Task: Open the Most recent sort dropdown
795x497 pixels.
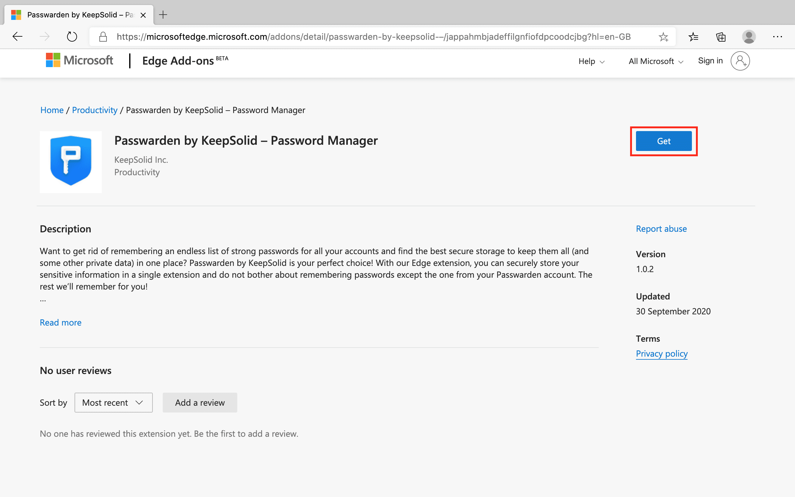Action: 113,402
